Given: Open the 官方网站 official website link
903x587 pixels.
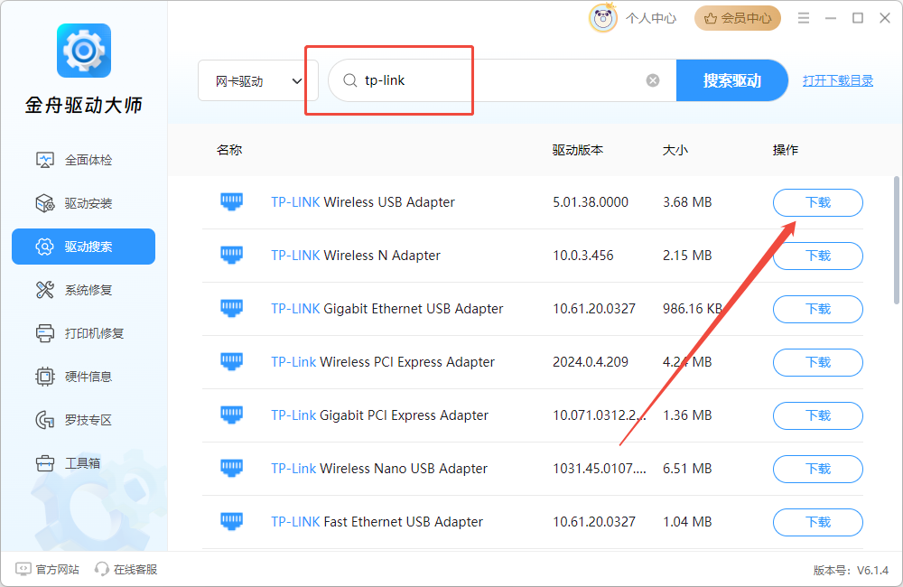Looking at the screenshot, I should coord(47,569).
